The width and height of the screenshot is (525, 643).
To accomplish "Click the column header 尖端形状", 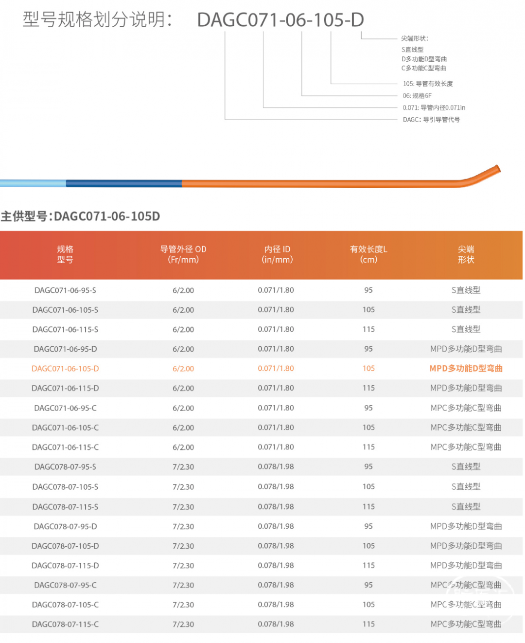I will point(466,254).
